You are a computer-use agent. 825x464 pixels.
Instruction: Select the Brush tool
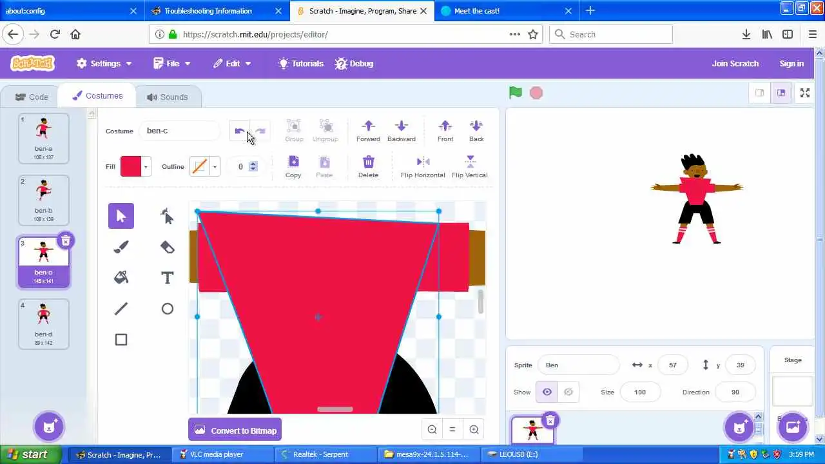(x=121, y=247)
